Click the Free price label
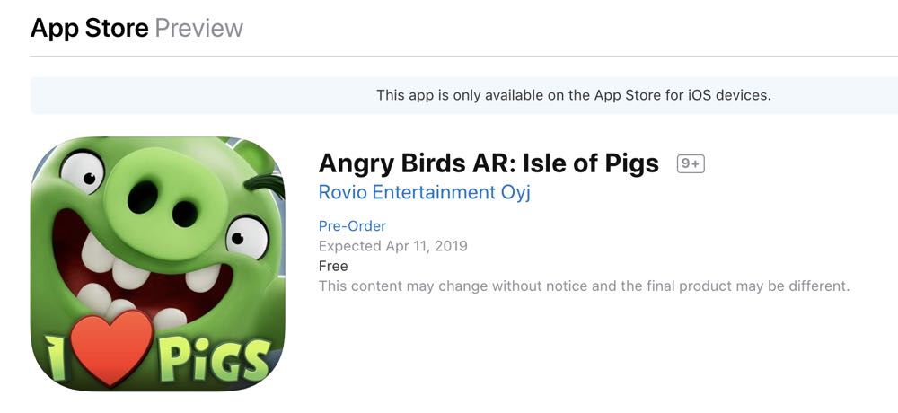 click(x=333, y=266)
